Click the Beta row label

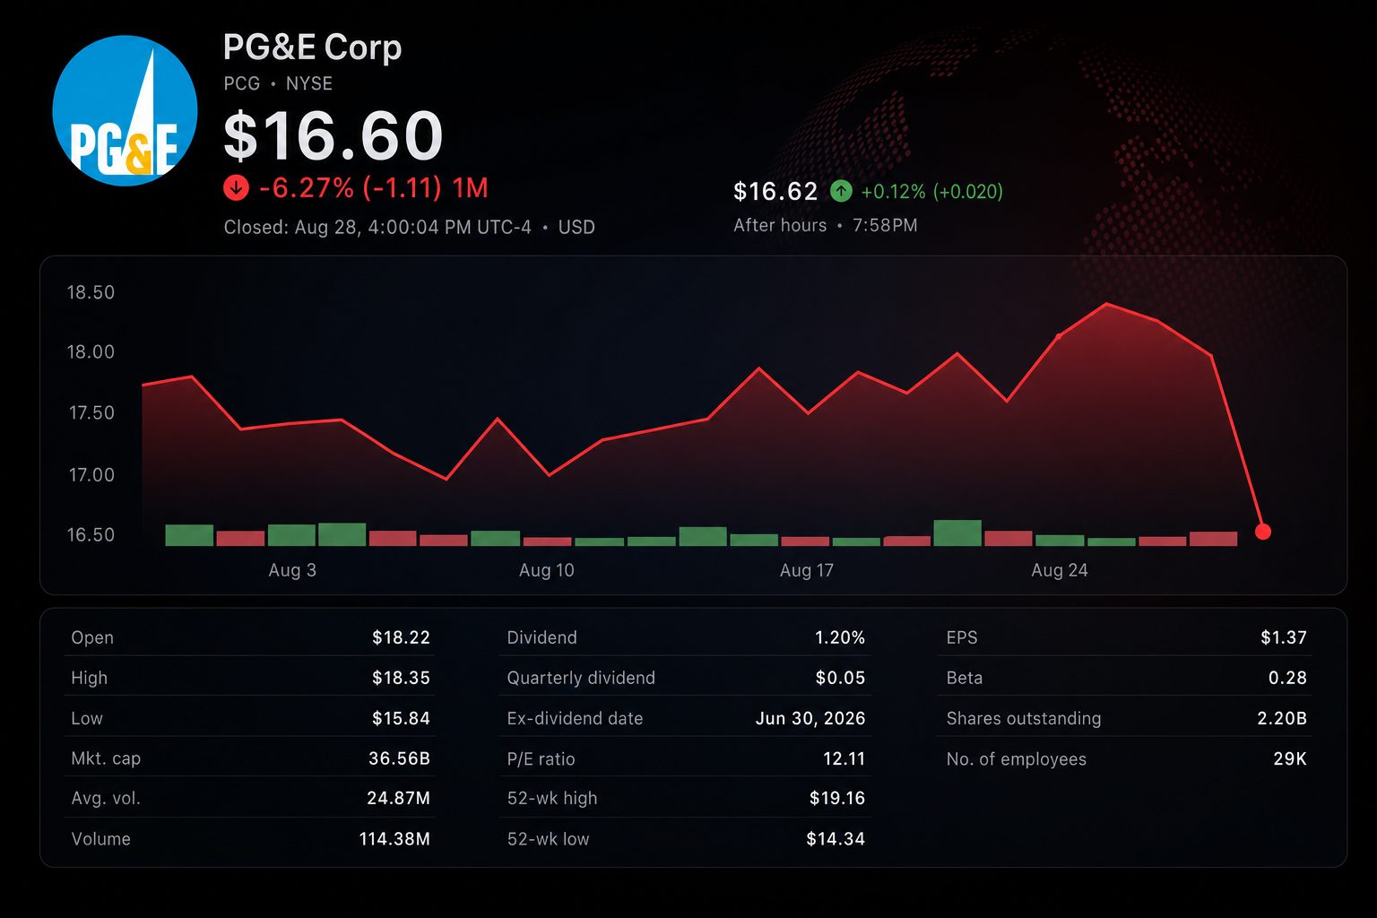coord(965,678)
